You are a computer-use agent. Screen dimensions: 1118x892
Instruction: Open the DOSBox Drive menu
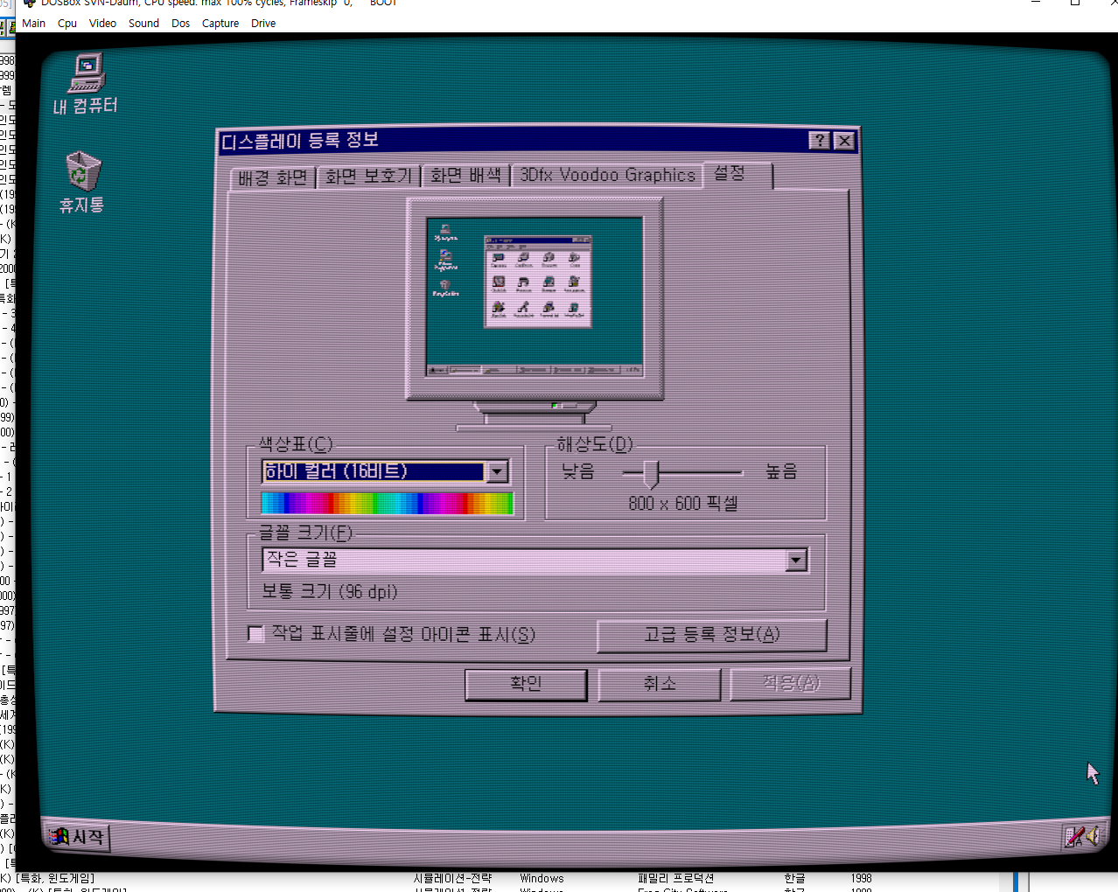(x=263, y=24)
